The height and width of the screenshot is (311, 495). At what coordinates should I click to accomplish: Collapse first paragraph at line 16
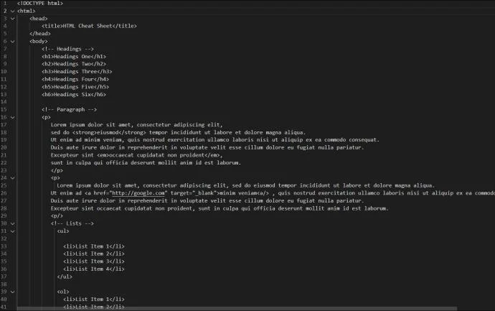pyautogui.click(x=13, y=116)
